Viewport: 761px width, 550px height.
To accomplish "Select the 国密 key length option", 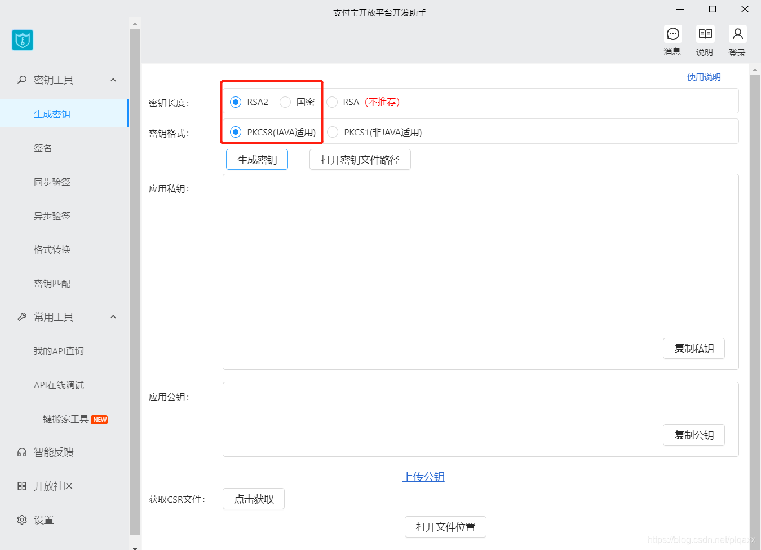I will 285,102.
